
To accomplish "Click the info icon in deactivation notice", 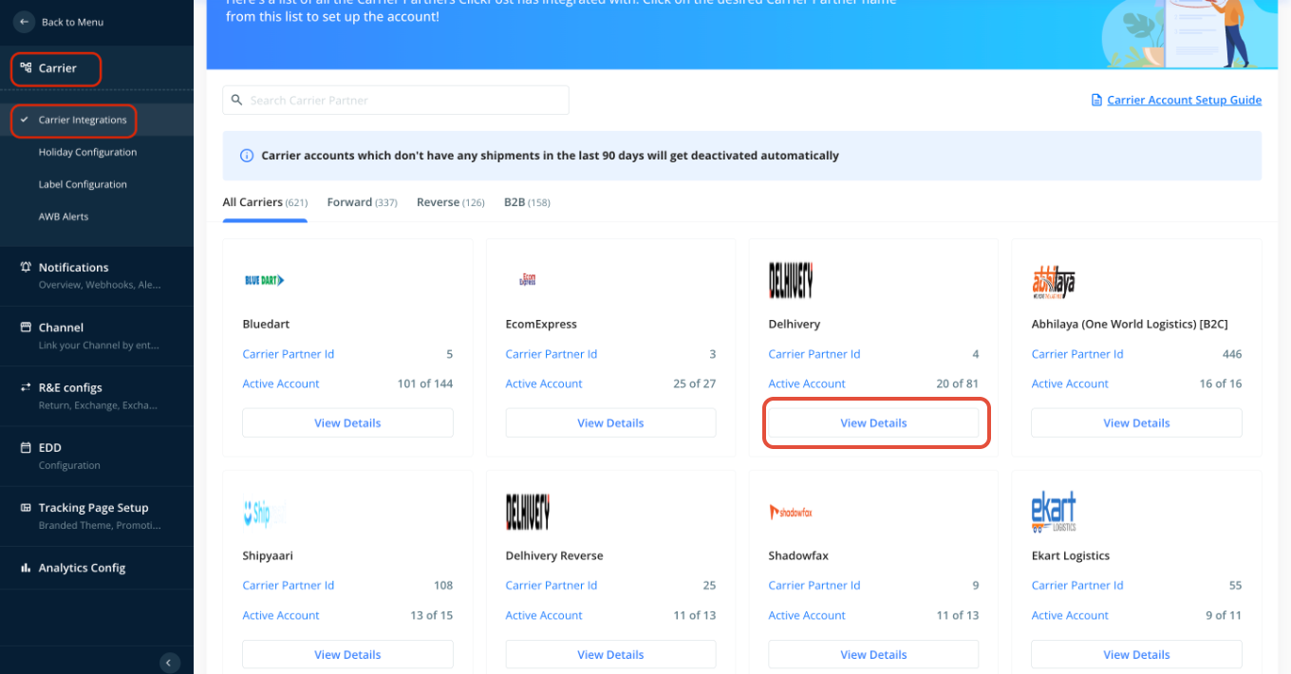I will [247, 156].
